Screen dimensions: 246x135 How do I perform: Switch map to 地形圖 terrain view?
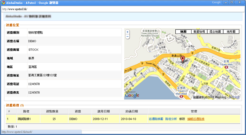tap(231, 32)
